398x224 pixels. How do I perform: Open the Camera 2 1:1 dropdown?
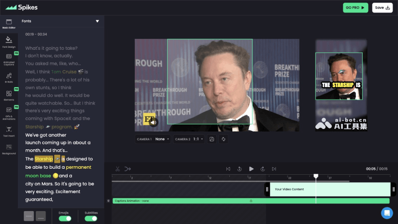[200, 139]
